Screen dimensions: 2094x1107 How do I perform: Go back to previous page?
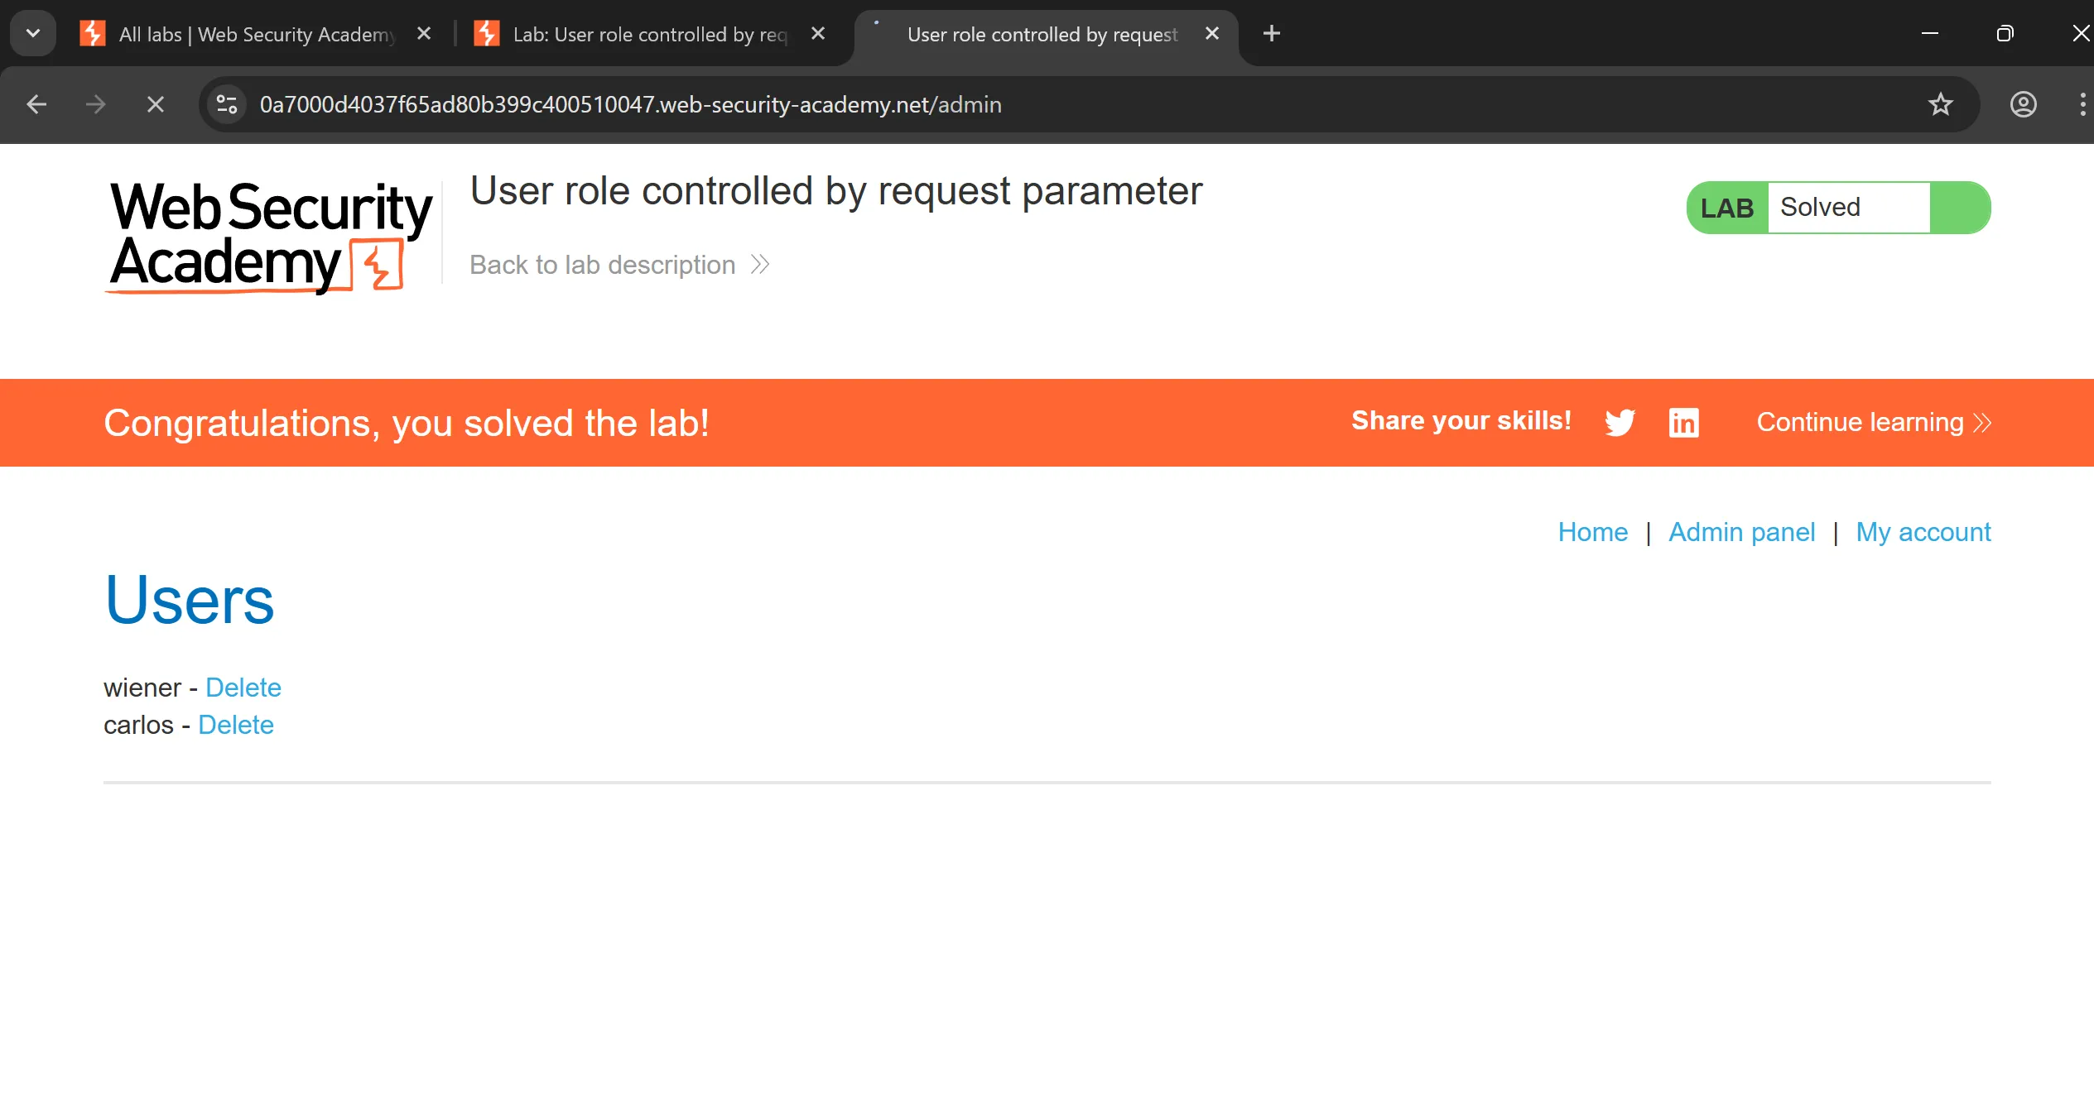(x=36, y=105)
